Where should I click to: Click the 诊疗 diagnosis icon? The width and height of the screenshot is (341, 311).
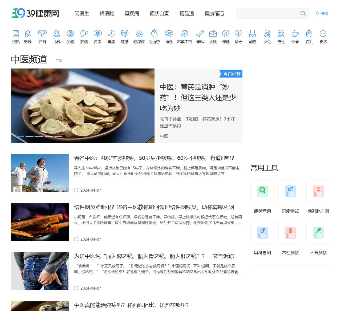click(238, 34)
